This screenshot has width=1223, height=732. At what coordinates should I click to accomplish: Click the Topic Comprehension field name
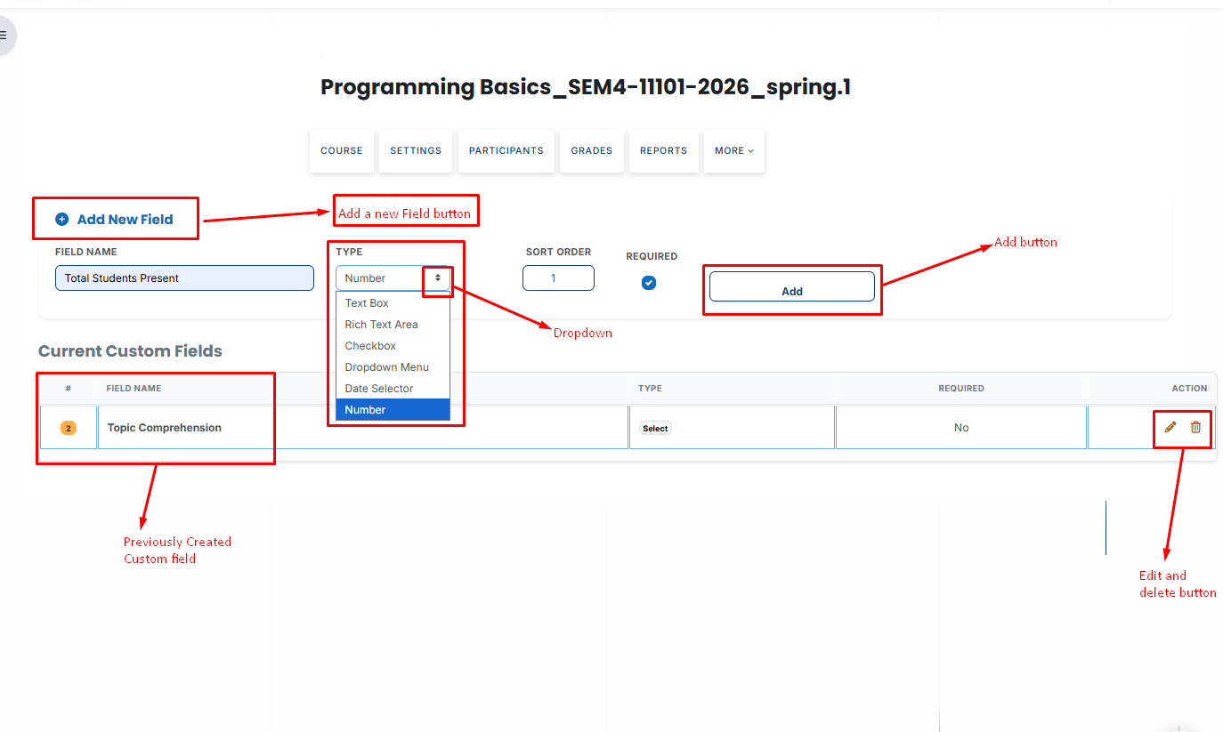[x=165, y=428]
